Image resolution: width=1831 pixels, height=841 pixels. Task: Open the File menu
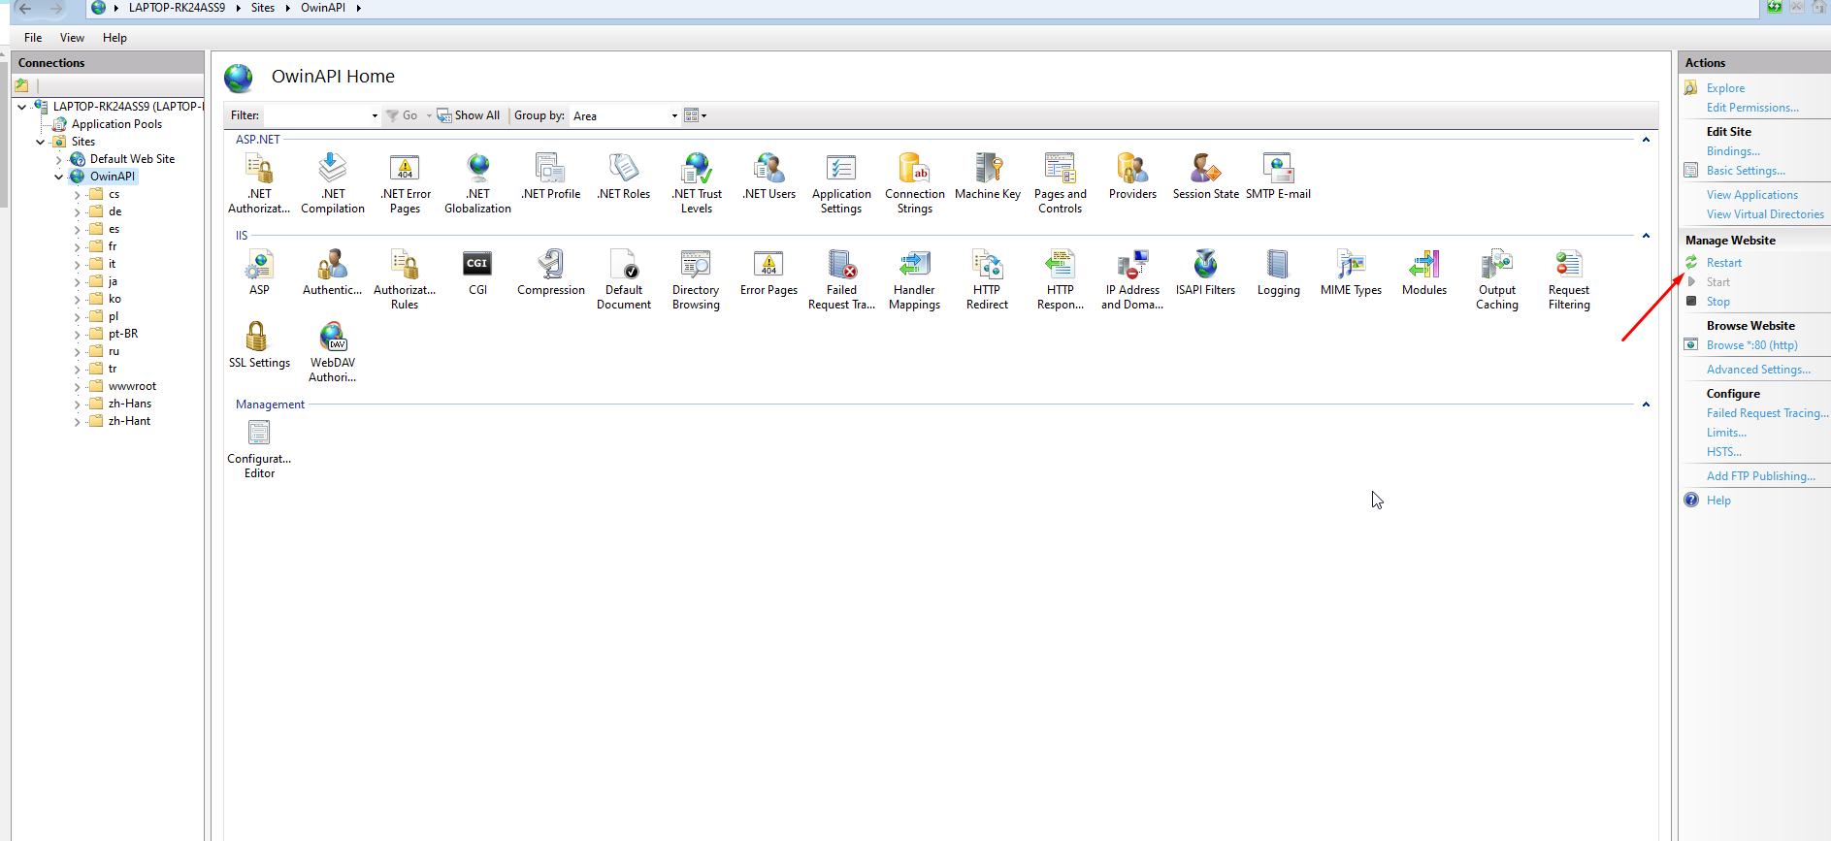[33, 38]
